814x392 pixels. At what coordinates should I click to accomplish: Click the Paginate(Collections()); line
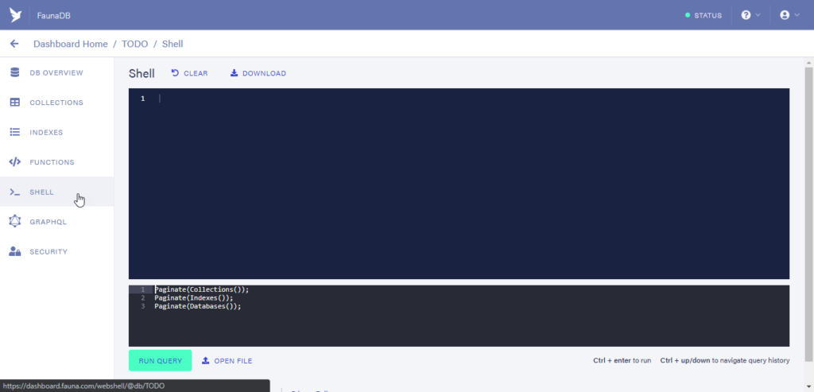201,289
